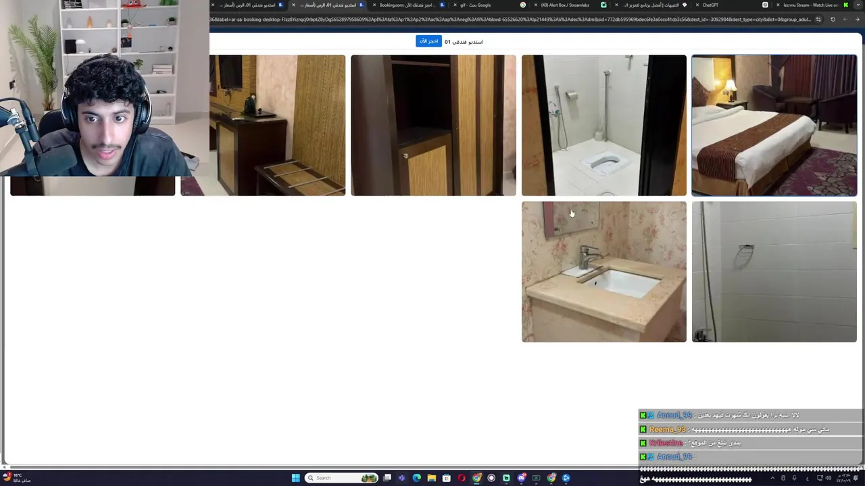Click the browser address bar URL
Screen dimensions: 865x486
[x=510, y=20]
